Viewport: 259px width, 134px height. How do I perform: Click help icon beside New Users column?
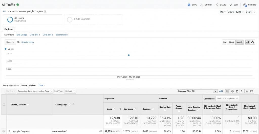click(x=135, y=109)
